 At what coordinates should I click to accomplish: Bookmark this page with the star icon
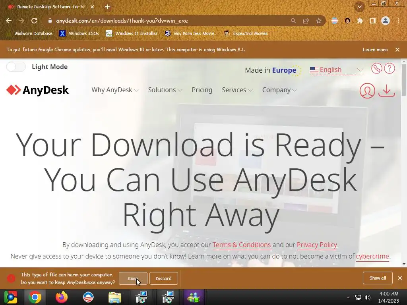319,21
